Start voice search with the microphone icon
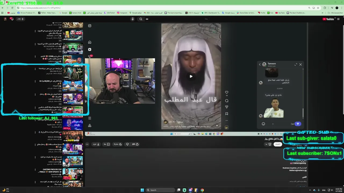This screenshot has height=193, width=344. (132, 19)
